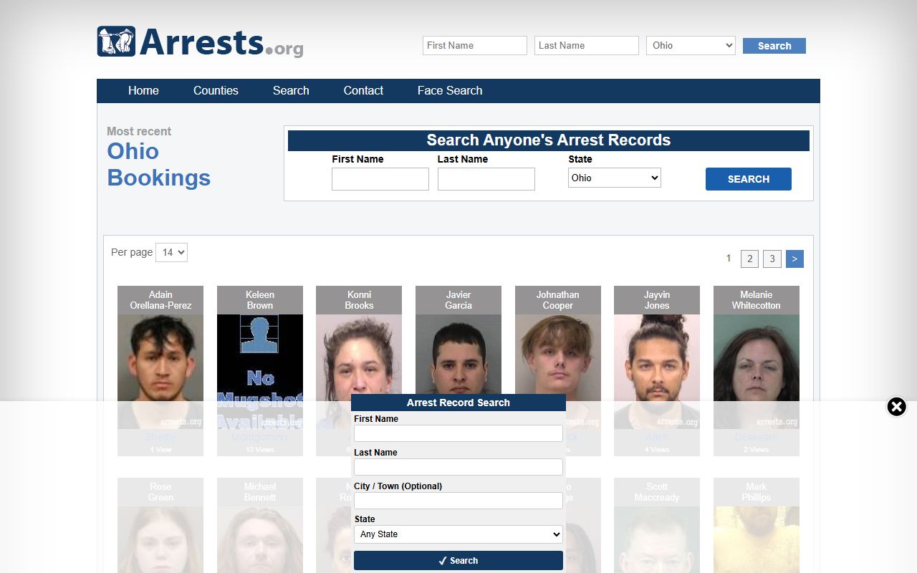Open the Counties menu item

pos(216,91)
